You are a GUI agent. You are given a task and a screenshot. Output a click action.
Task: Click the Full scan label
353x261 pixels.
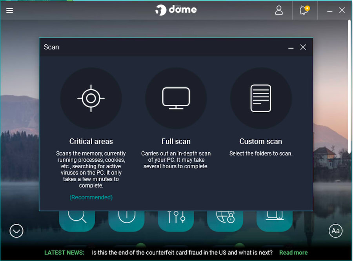[176, 141]
